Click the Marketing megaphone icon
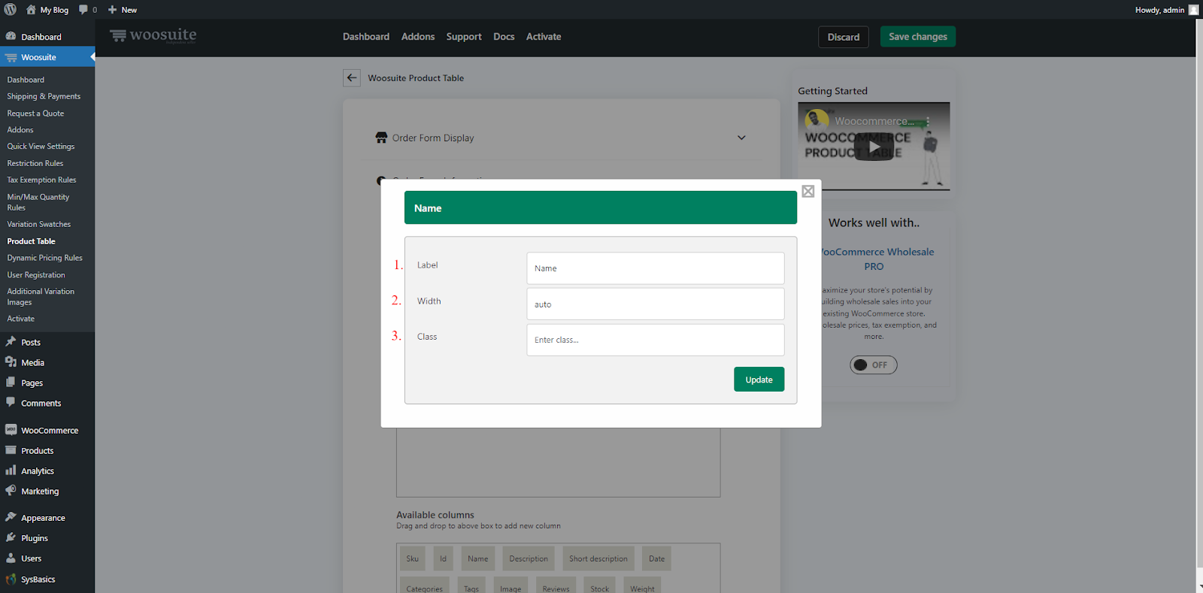1203x593 pixels. (x=11, y=491)
